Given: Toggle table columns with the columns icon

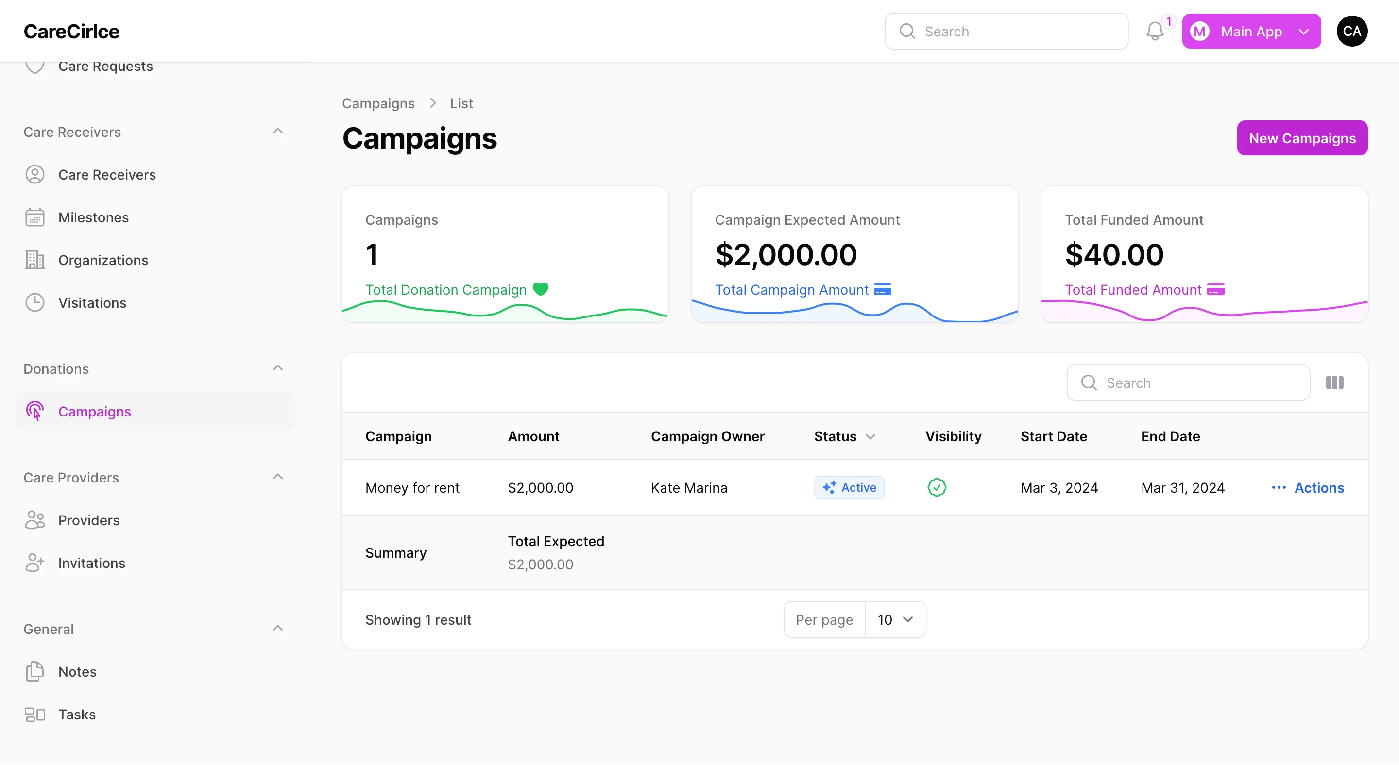Looking at the screenshot, I should [x=1334, y=382].
